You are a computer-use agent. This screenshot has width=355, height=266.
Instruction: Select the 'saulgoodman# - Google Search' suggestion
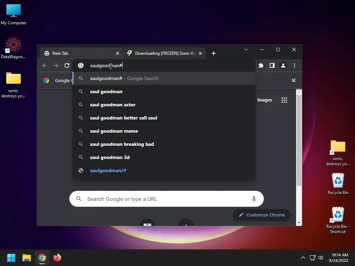pos(164,79)
